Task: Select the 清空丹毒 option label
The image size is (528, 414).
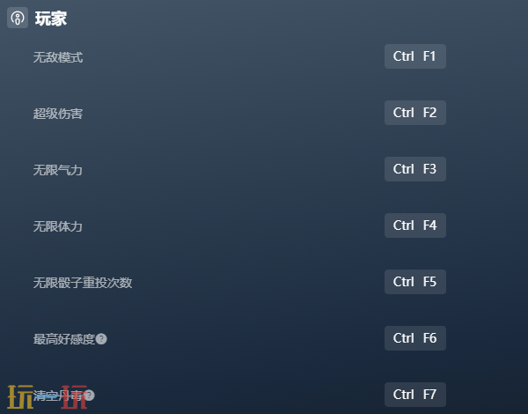Action: click(58, 396)
